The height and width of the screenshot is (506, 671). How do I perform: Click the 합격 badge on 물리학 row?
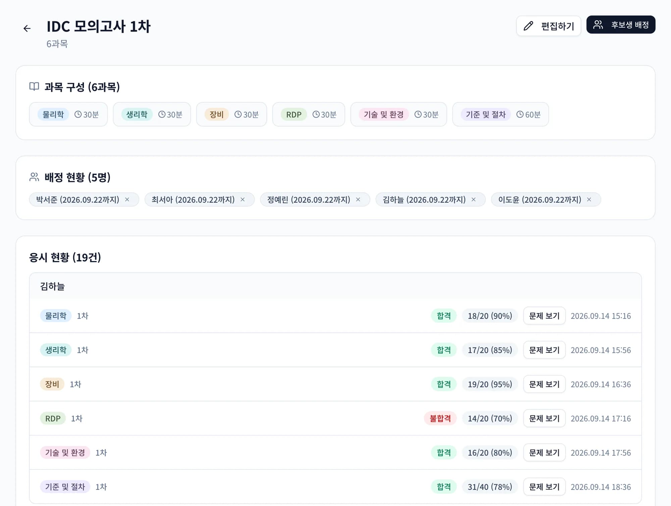coord(444,316)
